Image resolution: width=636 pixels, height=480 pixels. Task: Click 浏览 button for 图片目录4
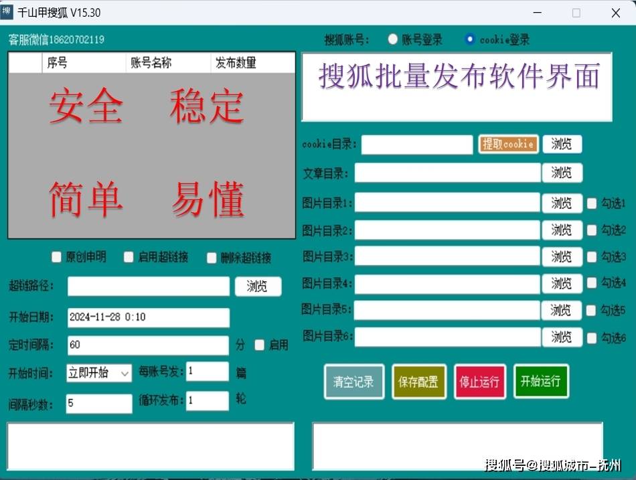pos(562,283)
